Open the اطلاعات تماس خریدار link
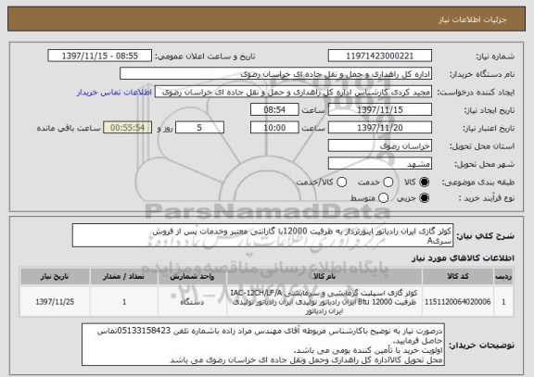Screen dimensions: 534x377 (114, 93)
